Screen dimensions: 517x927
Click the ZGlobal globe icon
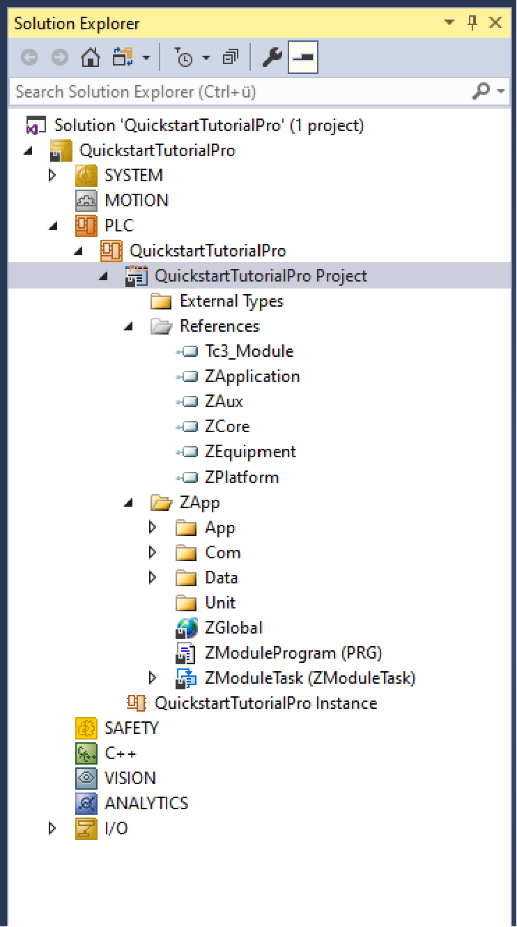point(187,628)
